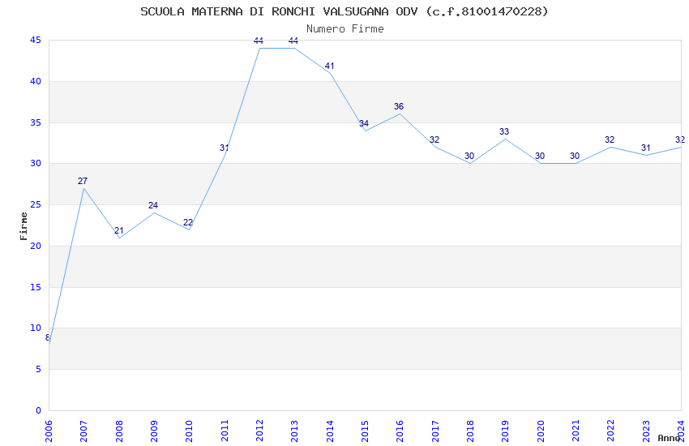The image size is (689, 446).
Task: Click x-axis year 2019
Action: [x=505, y=431]
